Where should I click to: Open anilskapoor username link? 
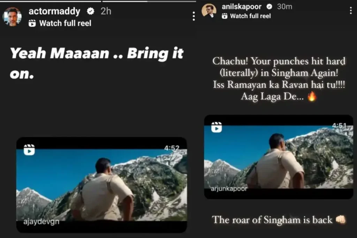[x=242, y=7]
